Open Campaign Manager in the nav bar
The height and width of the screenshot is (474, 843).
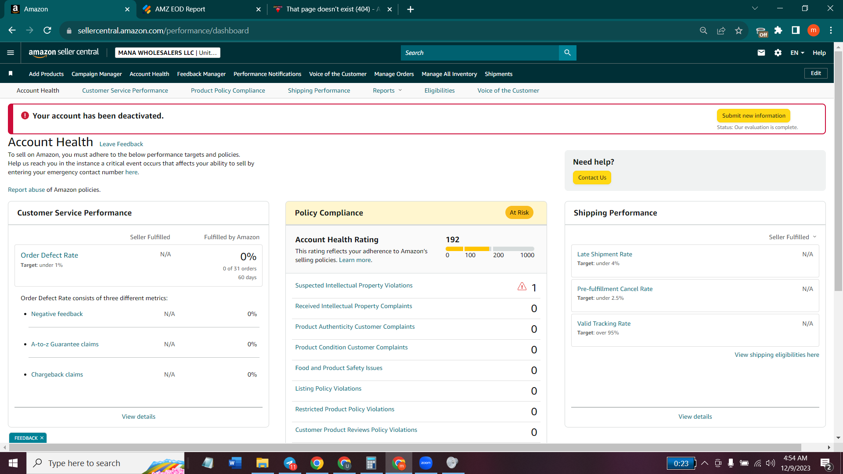[97, 74]
